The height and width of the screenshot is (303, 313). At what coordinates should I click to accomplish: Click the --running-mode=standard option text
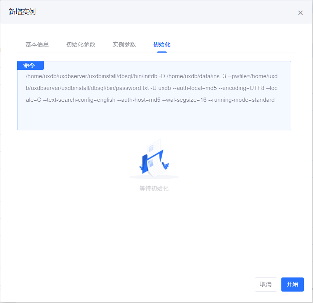(241, 100)
